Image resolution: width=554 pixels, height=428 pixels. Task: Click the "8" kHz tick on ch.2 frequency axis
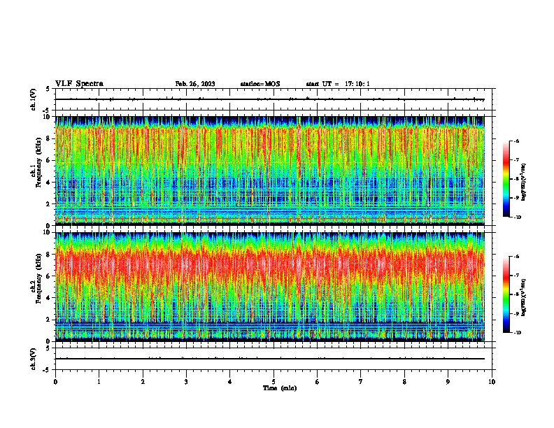coord(49,255)
